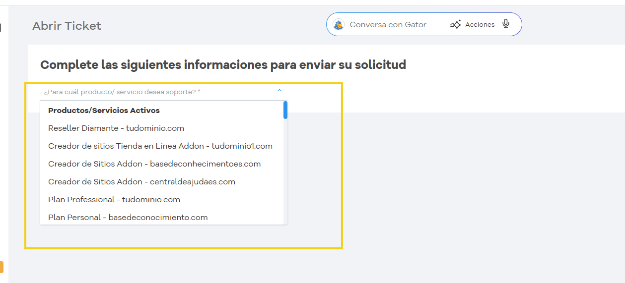Collapse the product/service dropdown with the chevron
The width and height of the screenshot is (625, 283).
[x=279, y=91]
